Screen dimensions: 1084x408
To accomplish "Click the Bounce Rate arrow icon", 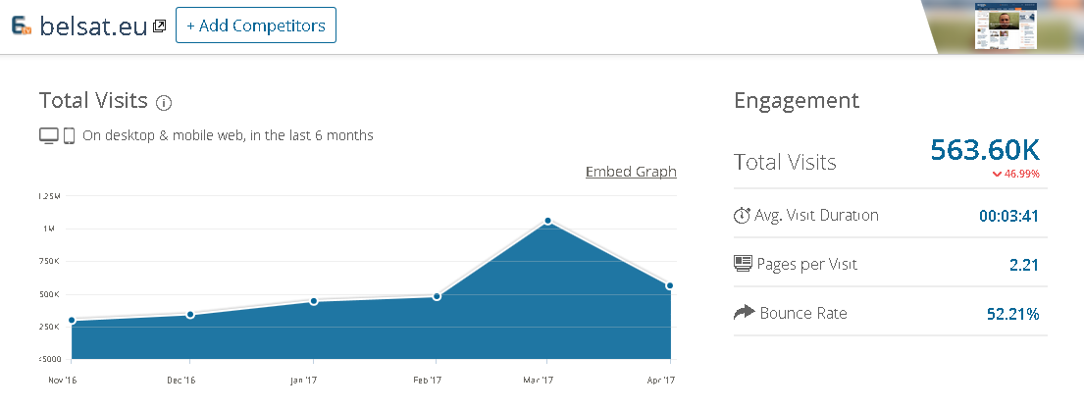I will [x=743, y=313].
